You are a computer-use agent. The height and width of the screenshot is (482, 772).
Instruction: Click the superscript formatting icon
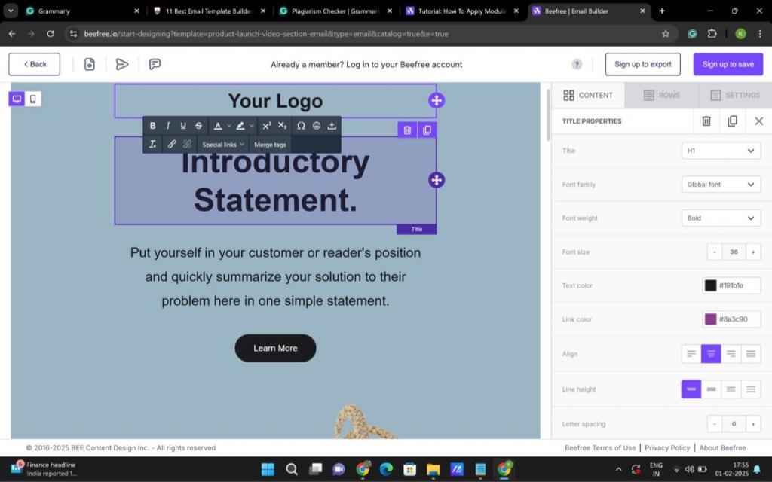(x=266, y=126)
